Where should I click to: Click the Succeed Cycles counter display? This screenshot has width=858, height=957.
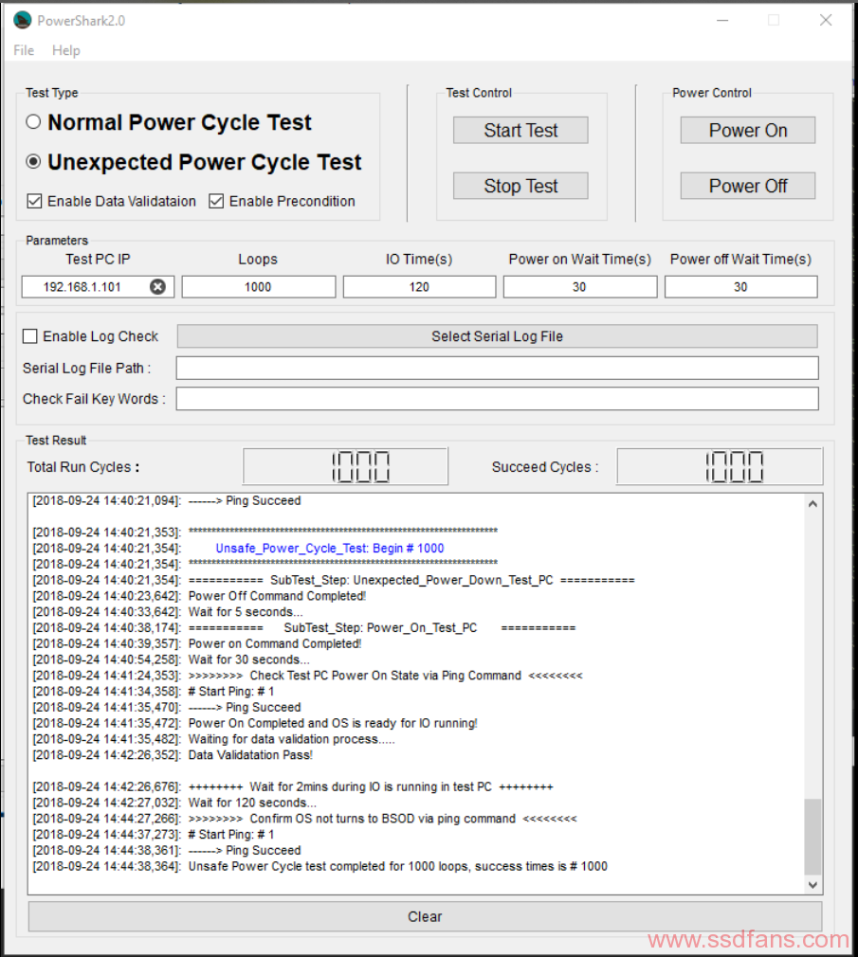click(x=720, y=466)
